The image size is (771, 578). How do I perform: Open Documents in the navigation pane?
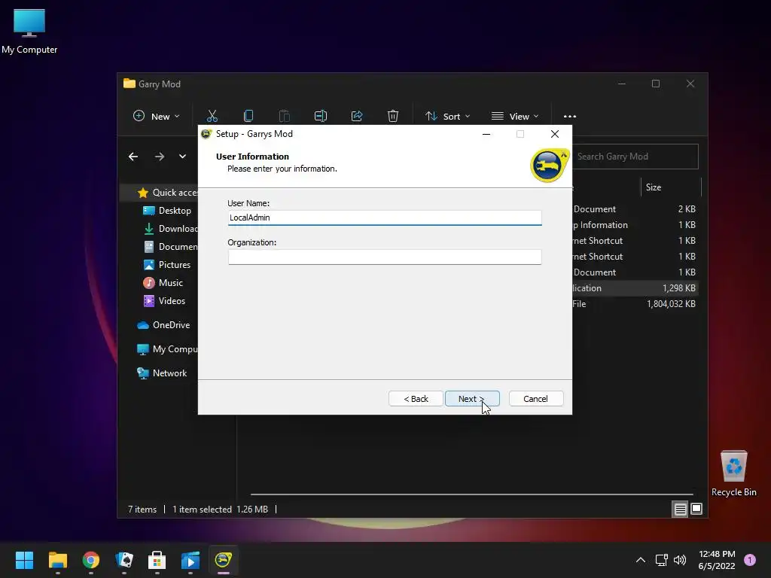click(x=170, y=247)
